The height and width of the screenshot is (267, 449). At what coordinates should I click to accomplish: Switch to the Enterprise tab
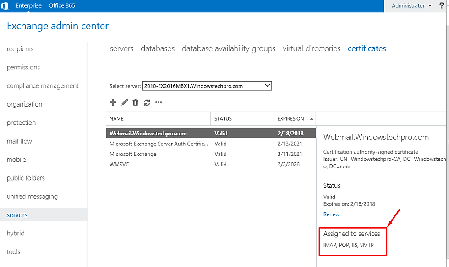point(28,5)
